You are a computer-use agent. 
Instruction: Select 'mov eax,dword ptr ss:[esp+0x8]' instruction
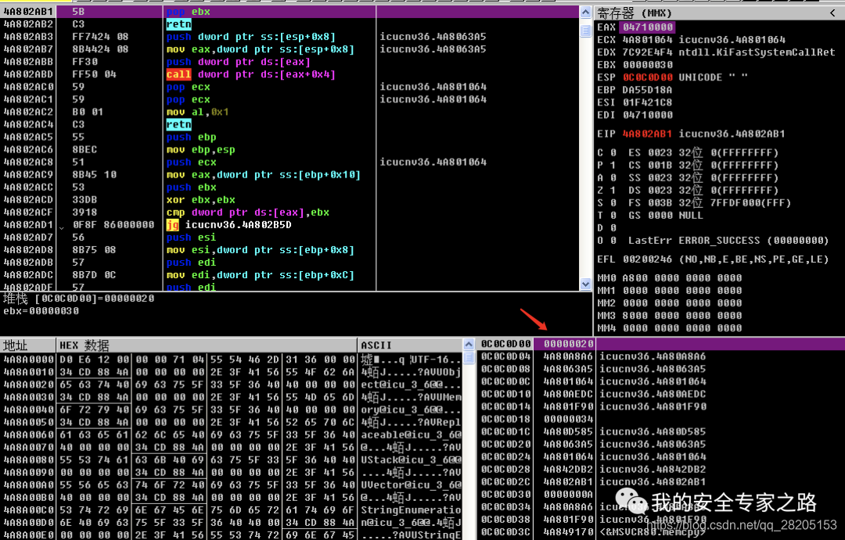coord(261,49)
